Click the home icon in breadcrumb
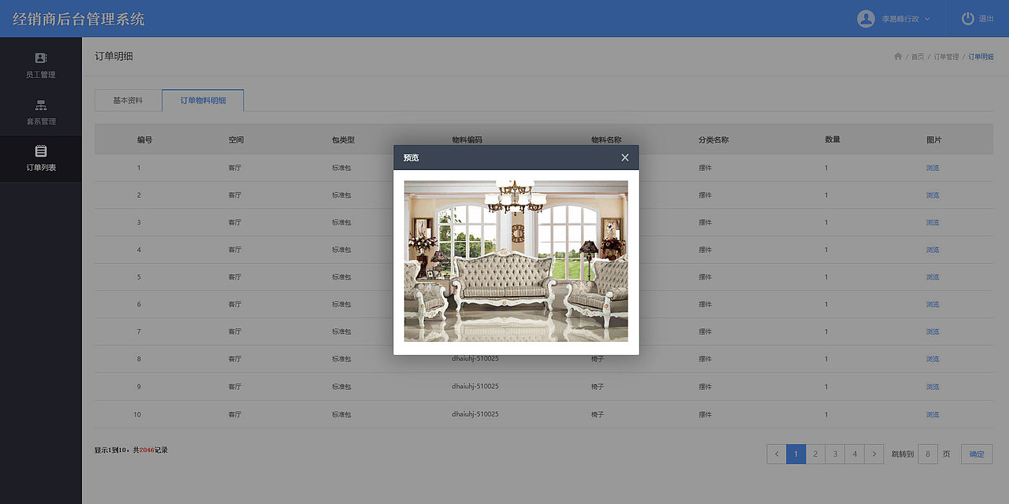This screenshot has height=504, width=1009. click(x=898, y=57)
